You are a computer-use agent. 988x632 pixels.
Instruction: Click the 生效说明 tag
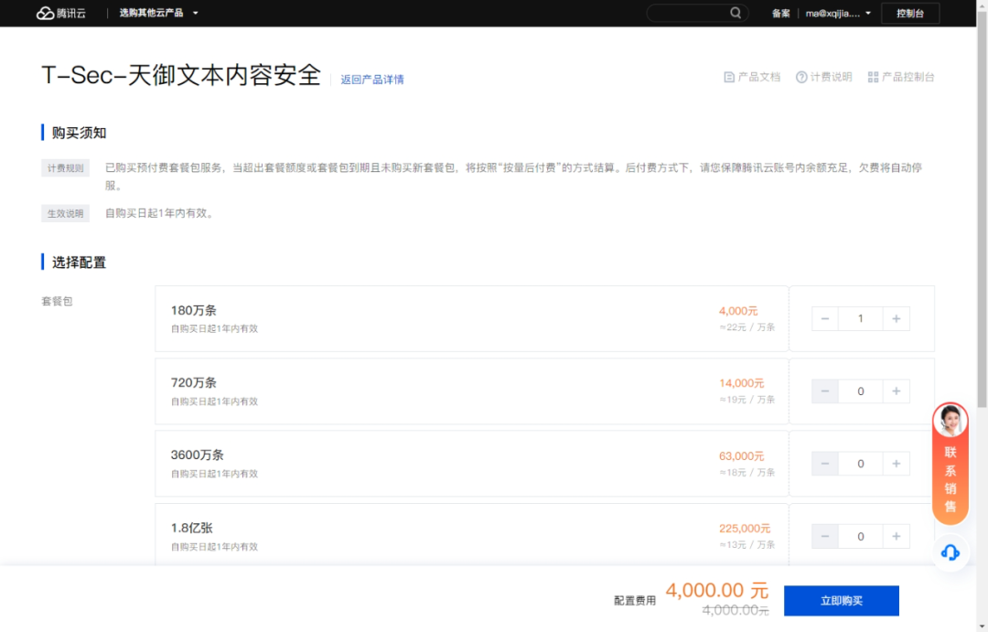pos(66,214)
